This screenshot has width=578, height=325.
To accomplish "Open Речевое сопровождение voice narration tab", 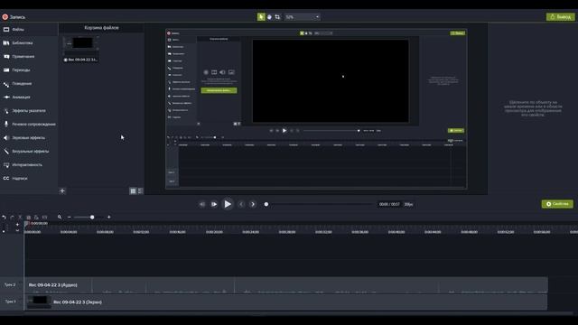I will 29,125.
